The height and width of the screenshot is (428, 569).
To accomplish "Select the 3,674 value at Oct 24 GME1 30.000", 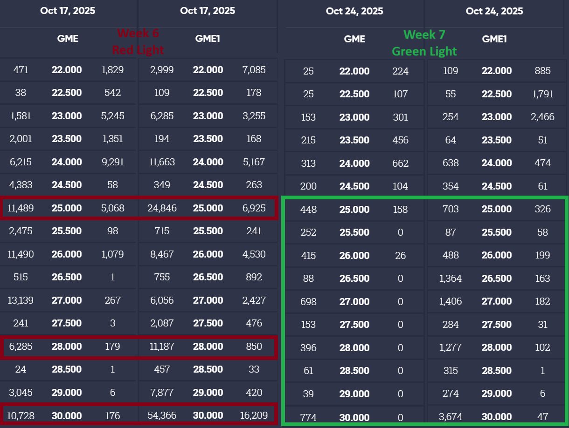I will (x=451, y=417).
